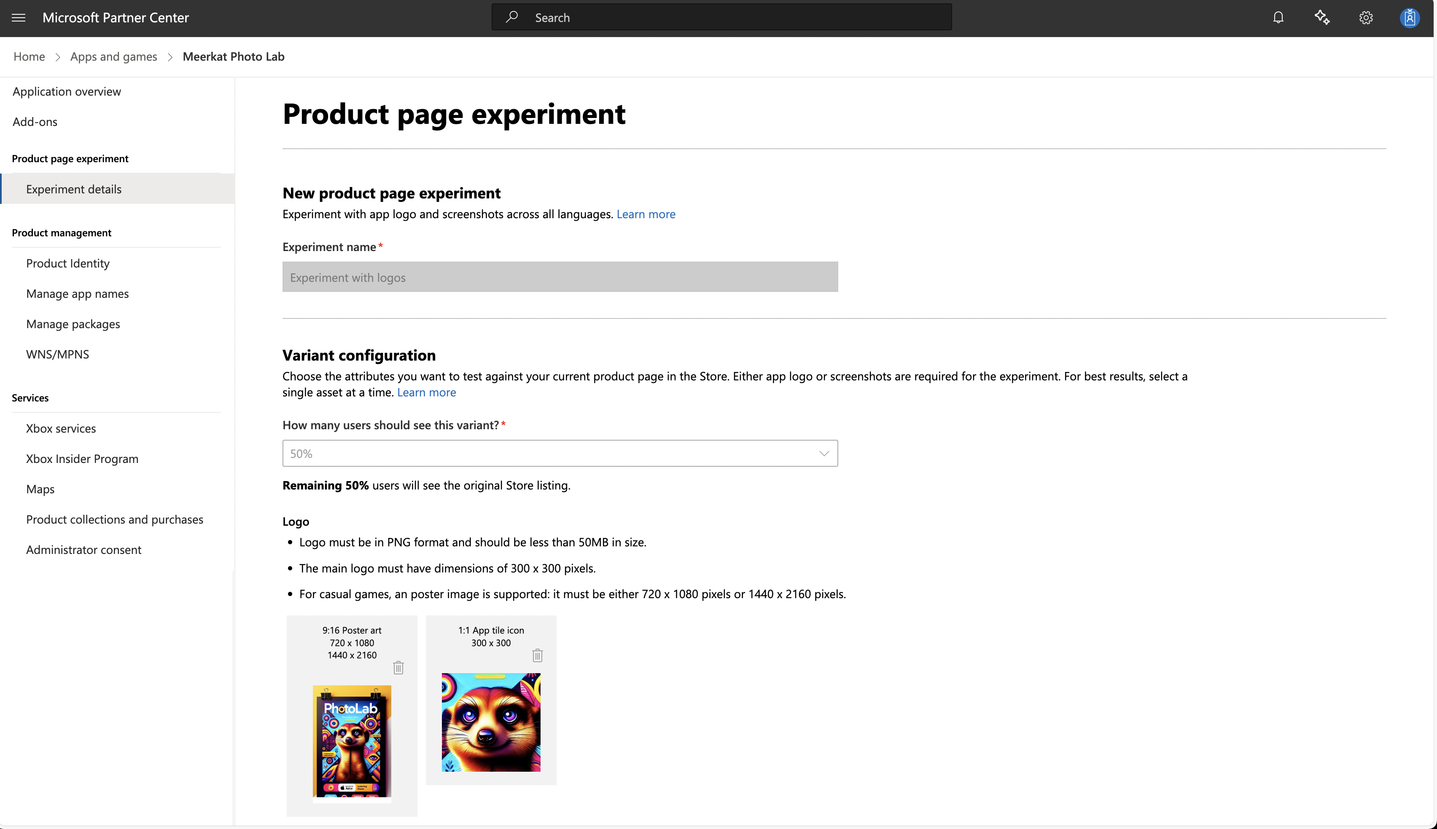Click Learn more under New product page experiment
1437x829 pixels.
click(646, 214)
